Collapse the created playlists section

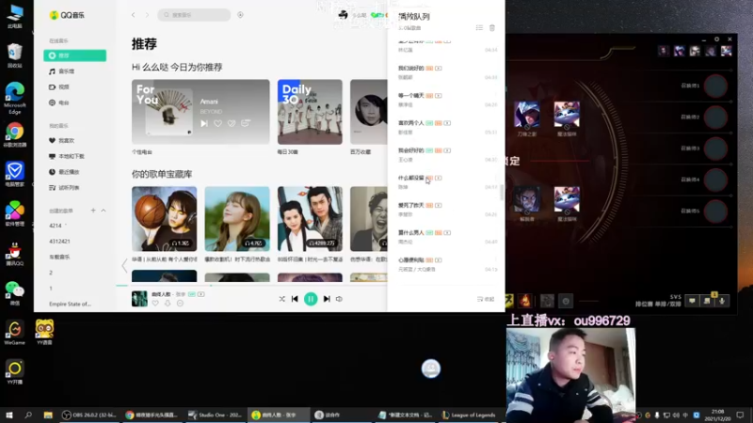pos(104,211)
